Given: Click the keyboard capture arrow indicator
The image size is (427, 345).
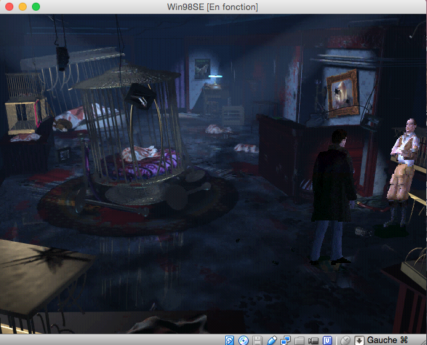Looking at the screenshot, I should [x=359, y=340].
